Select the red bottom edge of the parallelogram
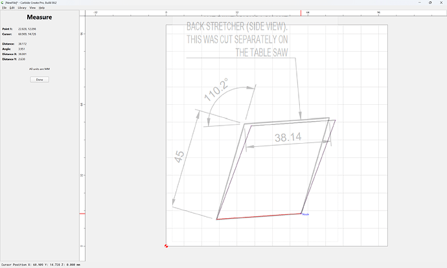This screenshot has width=447, height=268. pyautogui.click(x=259, y=216)
